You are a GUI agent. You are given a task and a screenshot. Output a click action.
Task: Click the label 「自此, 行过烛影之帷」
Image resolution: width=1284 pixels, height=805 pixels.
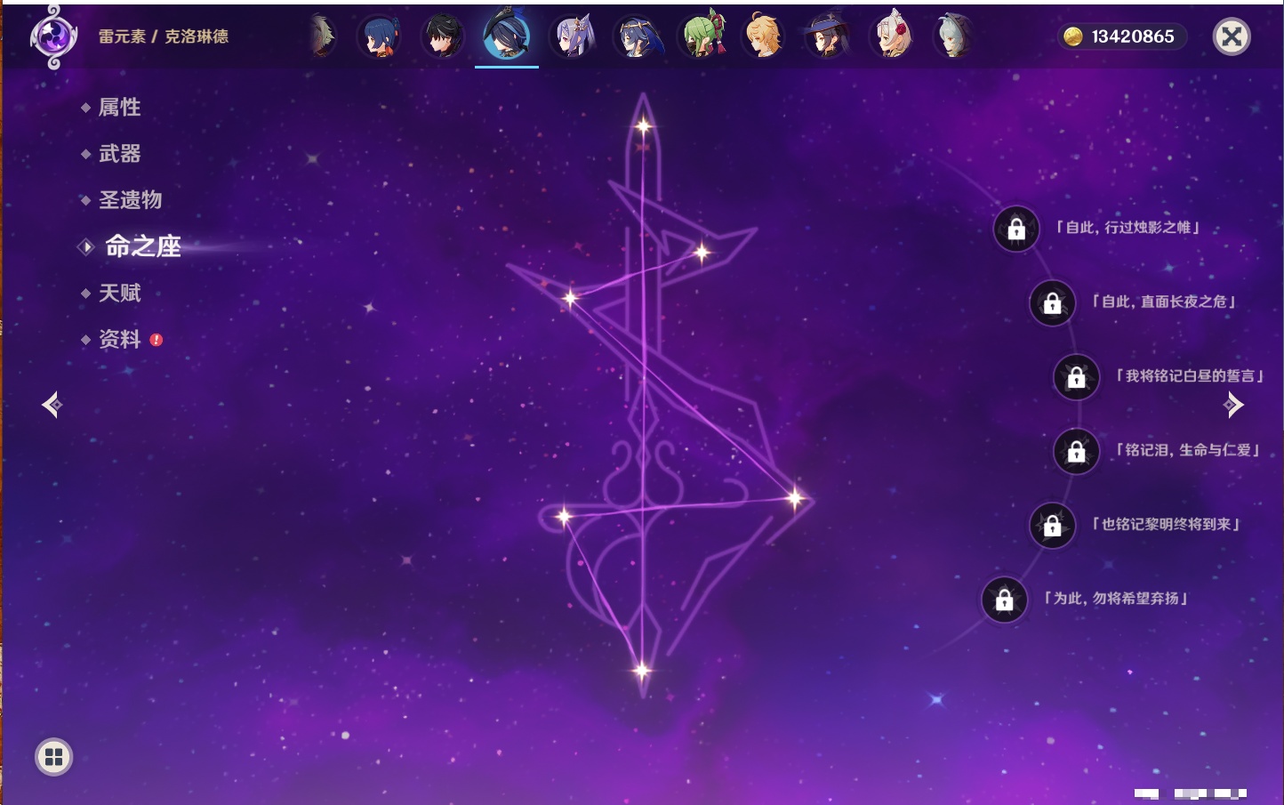pyautogui.click(x=1128, y=228)
